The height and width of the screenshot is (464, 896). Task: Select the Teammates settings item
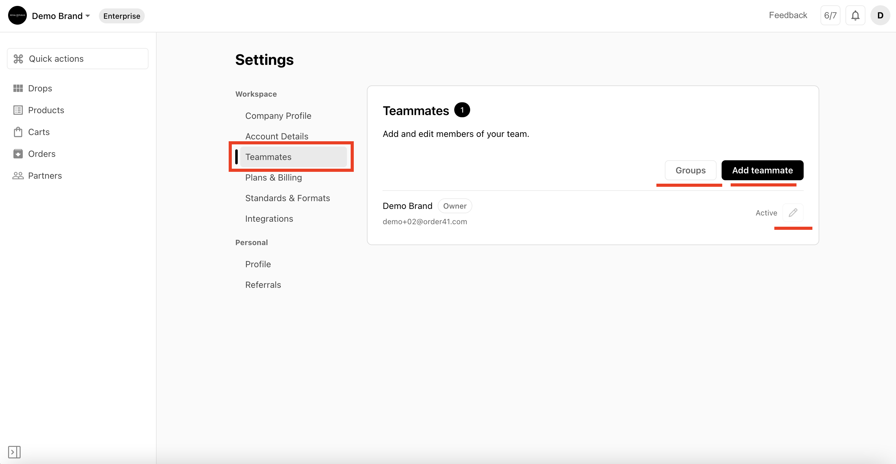click(268, 157)
